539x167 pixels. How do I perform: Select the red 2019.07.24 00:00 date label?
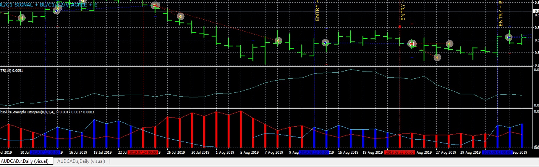[143, 153]
